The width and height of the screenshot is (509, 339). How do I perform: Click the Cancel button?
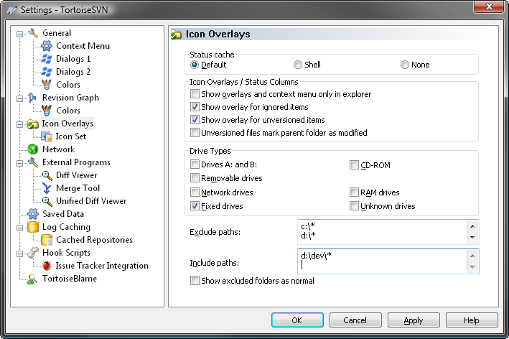pos(355,320)
